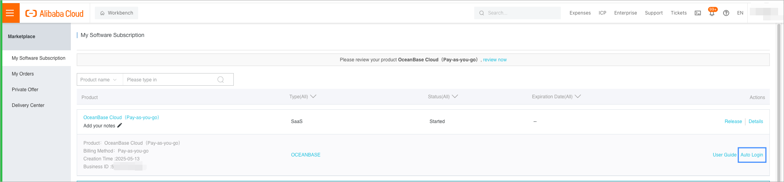Click the magnifier in product filter
784x182 pixels.
(220, 80)
